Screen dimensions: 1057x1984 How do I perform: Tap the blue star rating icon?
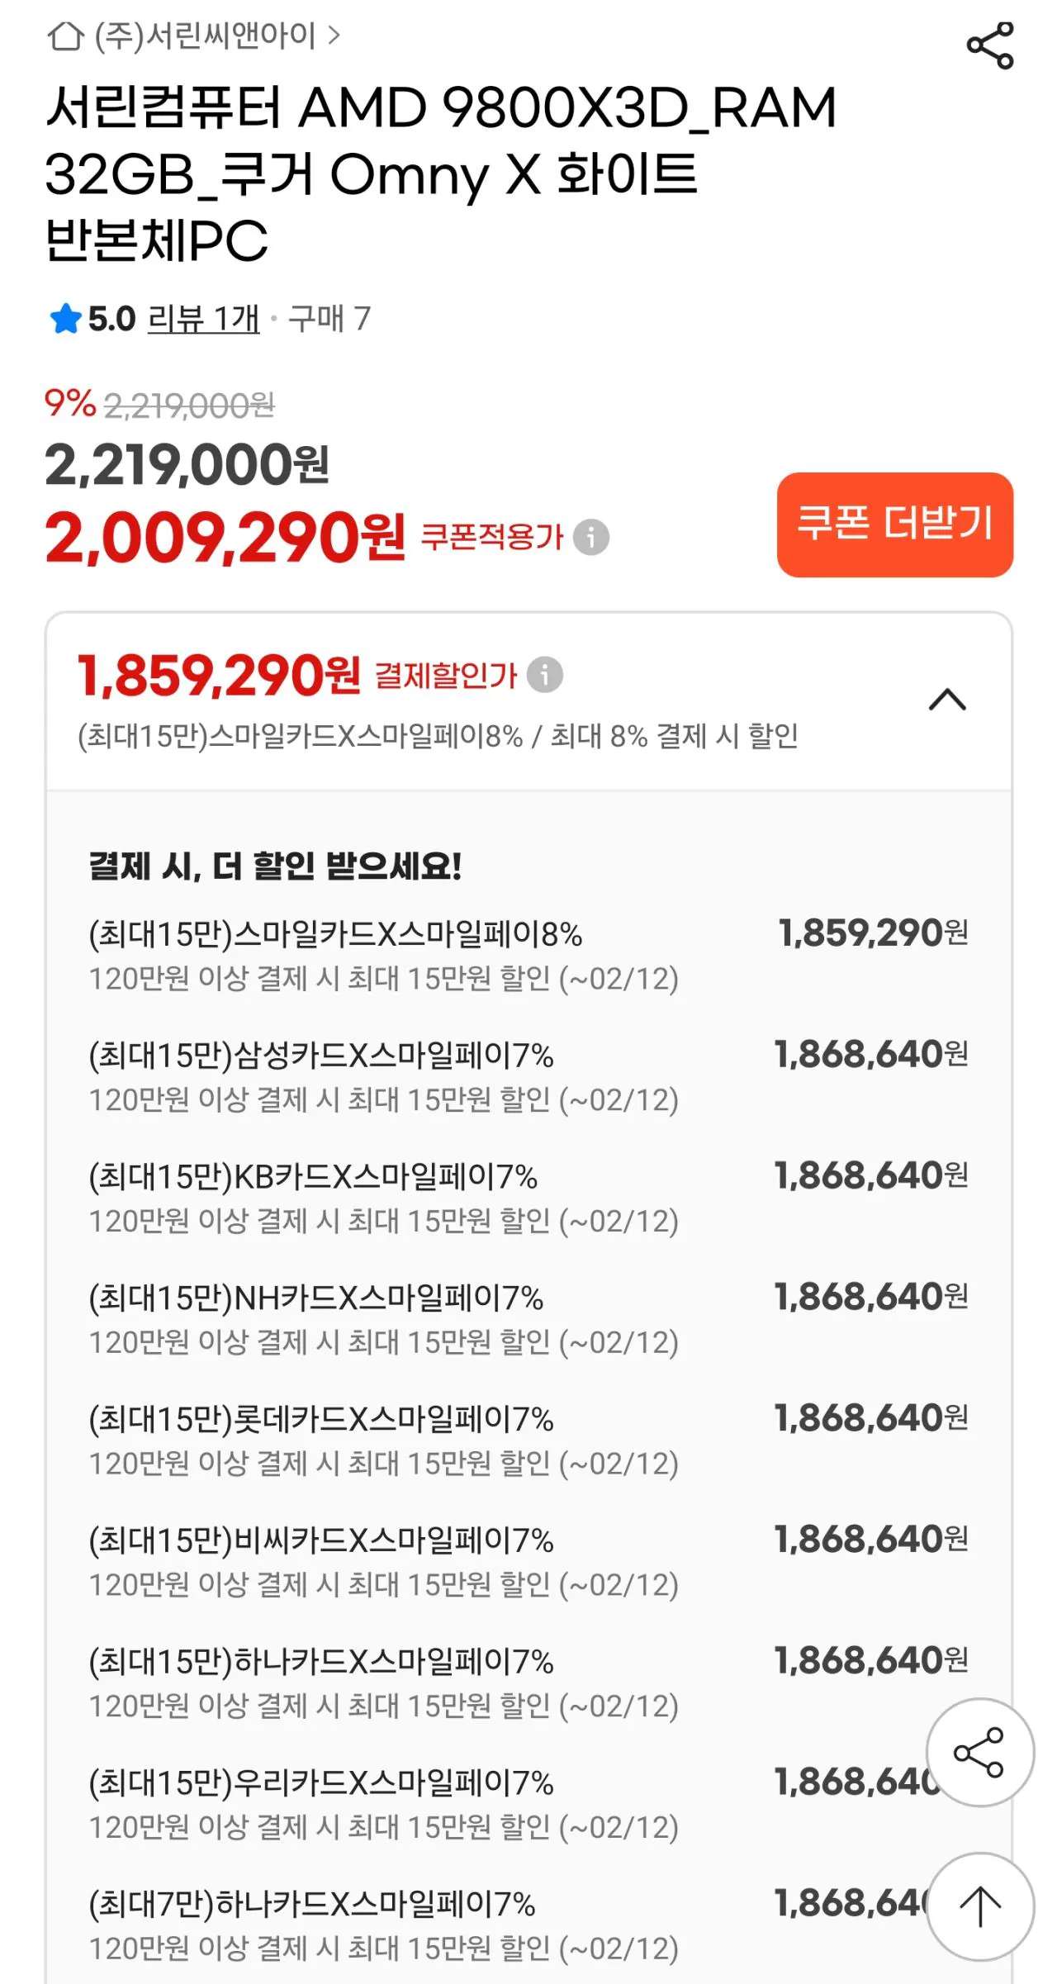[65, 319]
